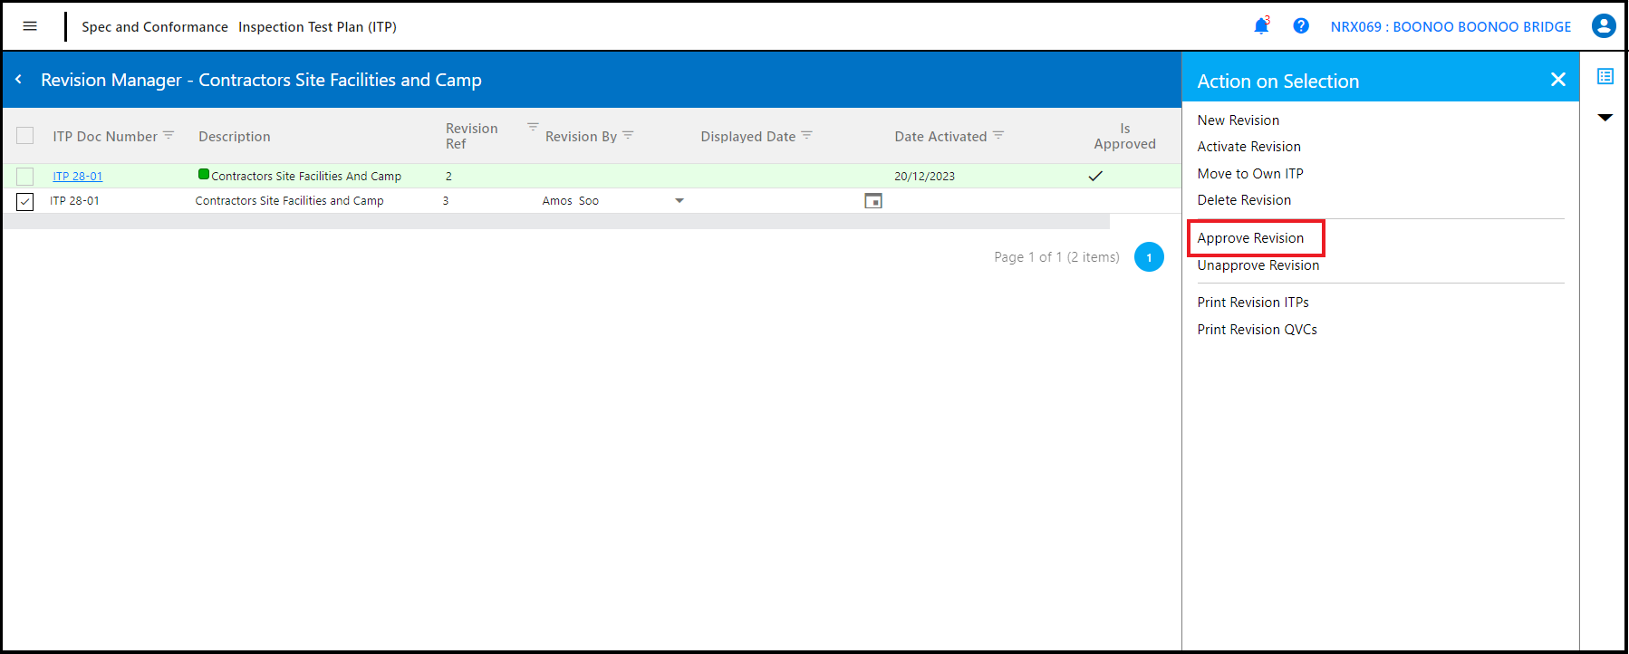This screenshot has height=654, width=1629.
Task: Choose Approve Revision action
Action: pos(1250,238)
